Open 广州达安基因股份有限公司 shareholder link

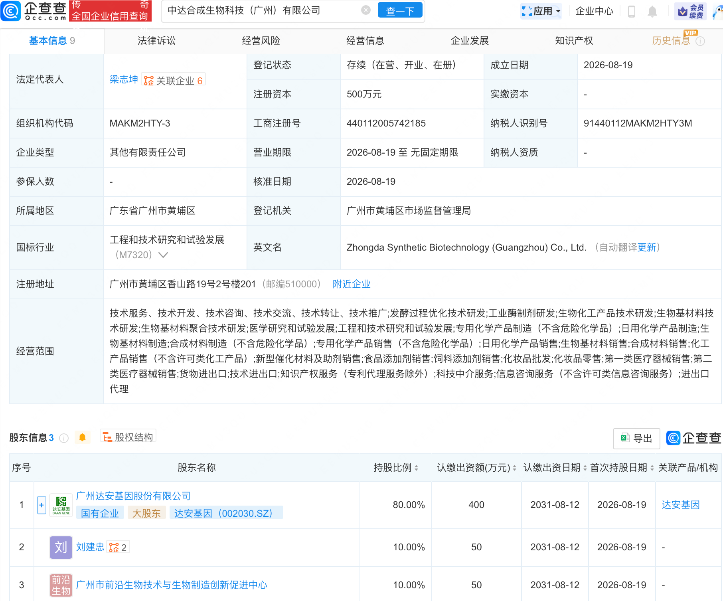point(133,496)
